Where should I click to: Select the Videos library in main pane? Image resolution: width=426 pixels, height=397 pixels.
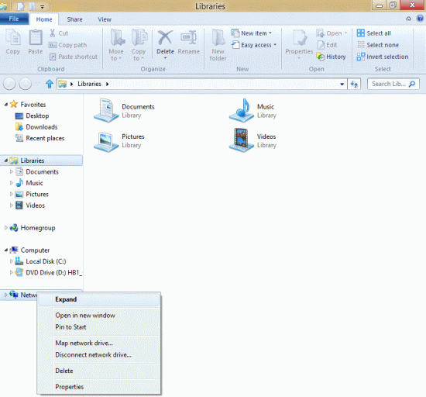tap(253, 140)
